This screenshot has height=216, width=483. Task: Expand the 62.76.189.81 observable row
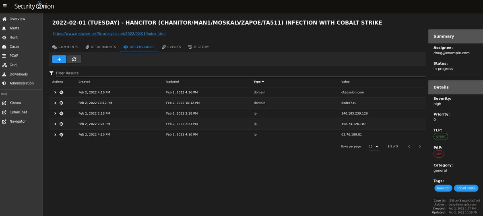55,134
